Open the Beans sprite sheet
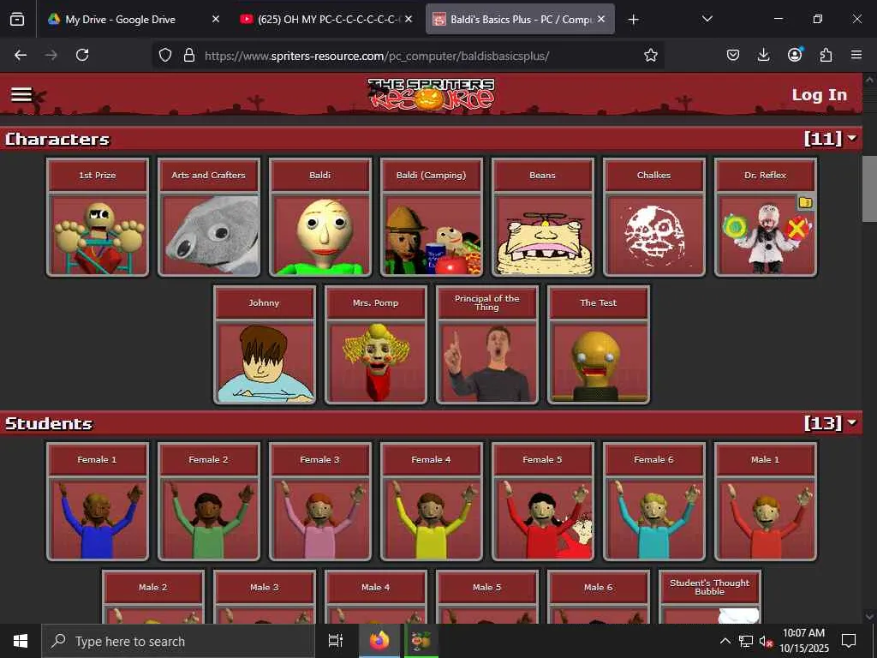877x658 pixels. [542, 217]
